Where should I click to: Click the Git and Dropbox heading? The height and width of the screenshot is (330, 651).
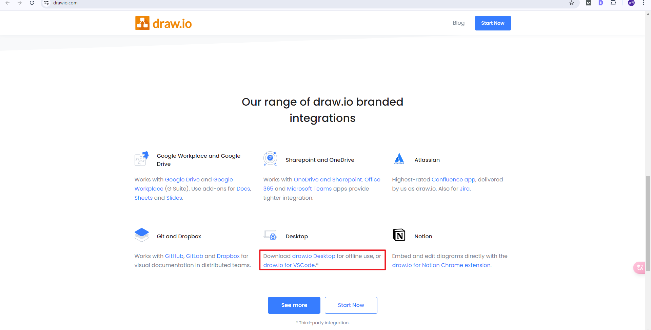179,236
